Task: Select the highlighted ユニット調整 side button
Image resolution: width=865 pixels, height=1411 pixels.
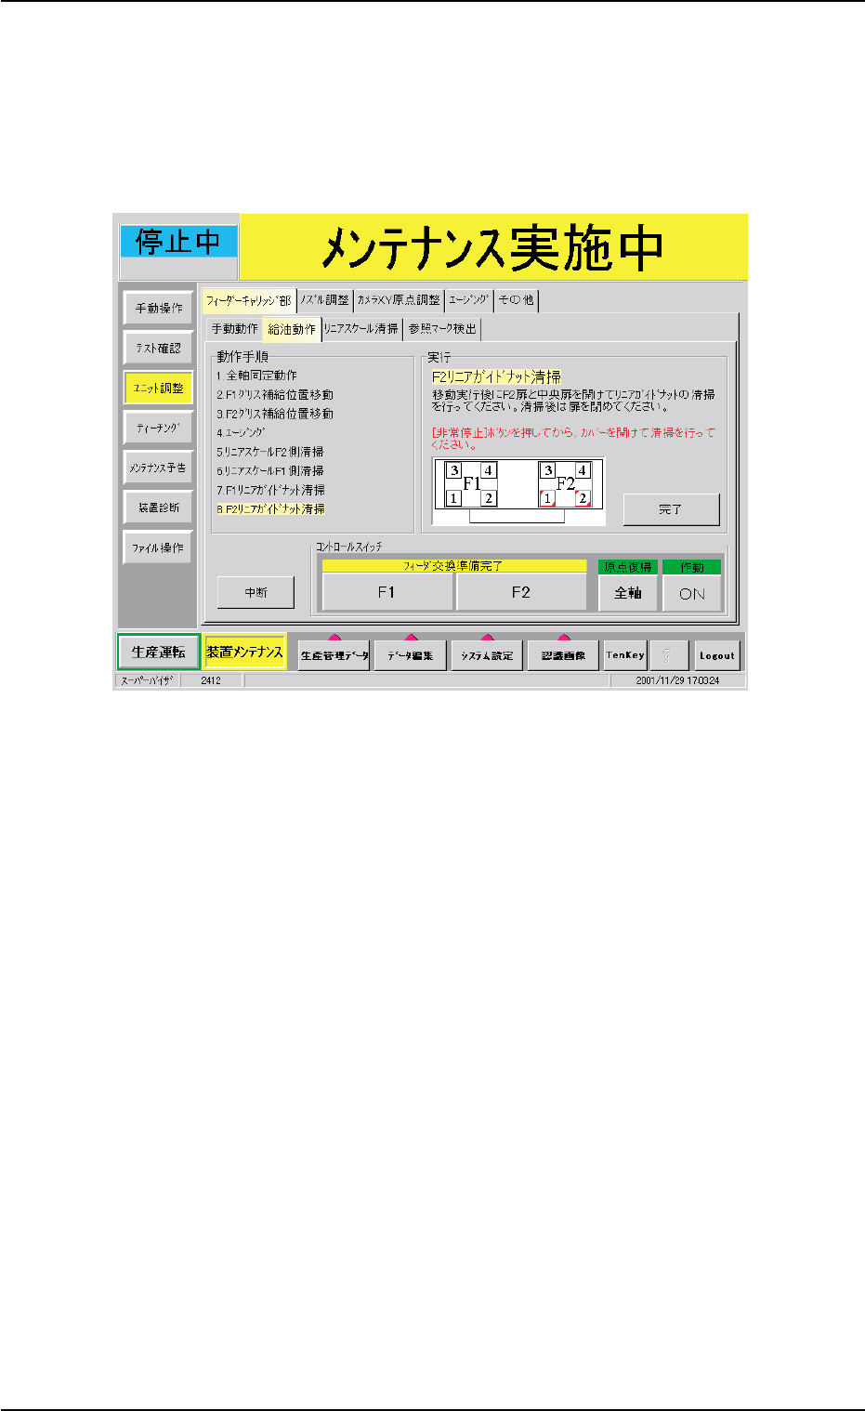Action: pyautogui.click(x=158, y=388)
